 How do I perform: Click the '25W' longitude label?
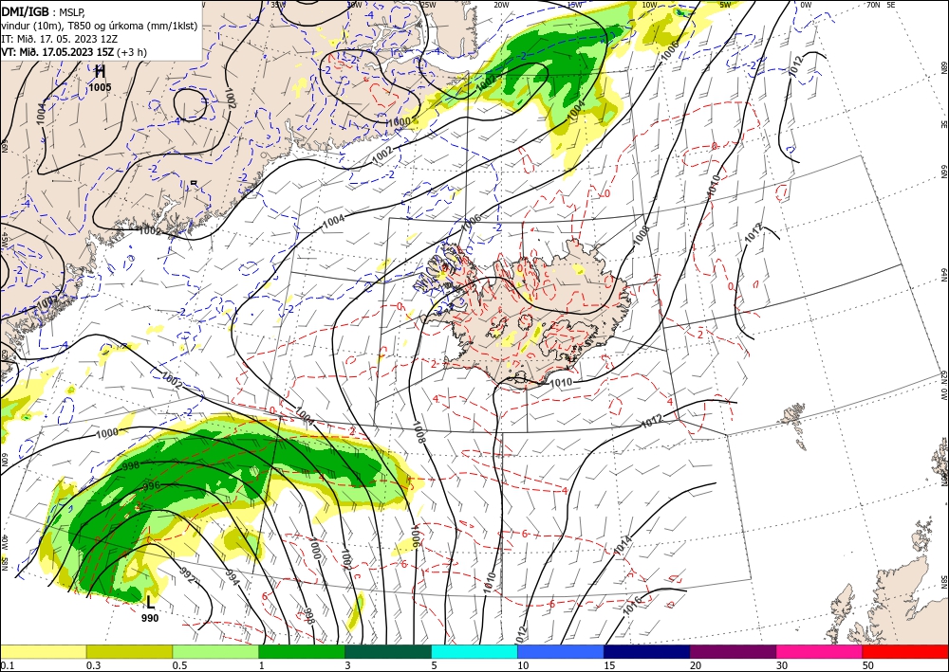428,5
